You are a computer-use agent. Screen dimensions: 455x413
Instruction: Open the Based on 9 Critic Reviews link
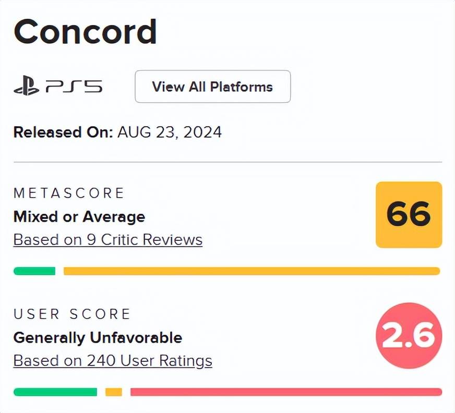click(107, 240)
